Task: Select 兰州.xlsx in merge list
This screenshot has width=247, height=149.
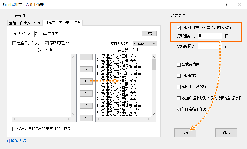Action: (117, 77)
